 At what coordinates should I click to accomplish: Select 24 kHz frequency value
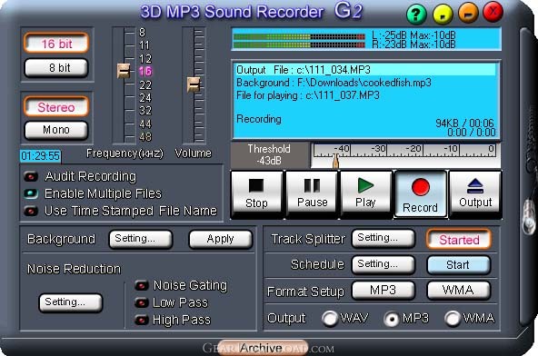click(145, 98)
